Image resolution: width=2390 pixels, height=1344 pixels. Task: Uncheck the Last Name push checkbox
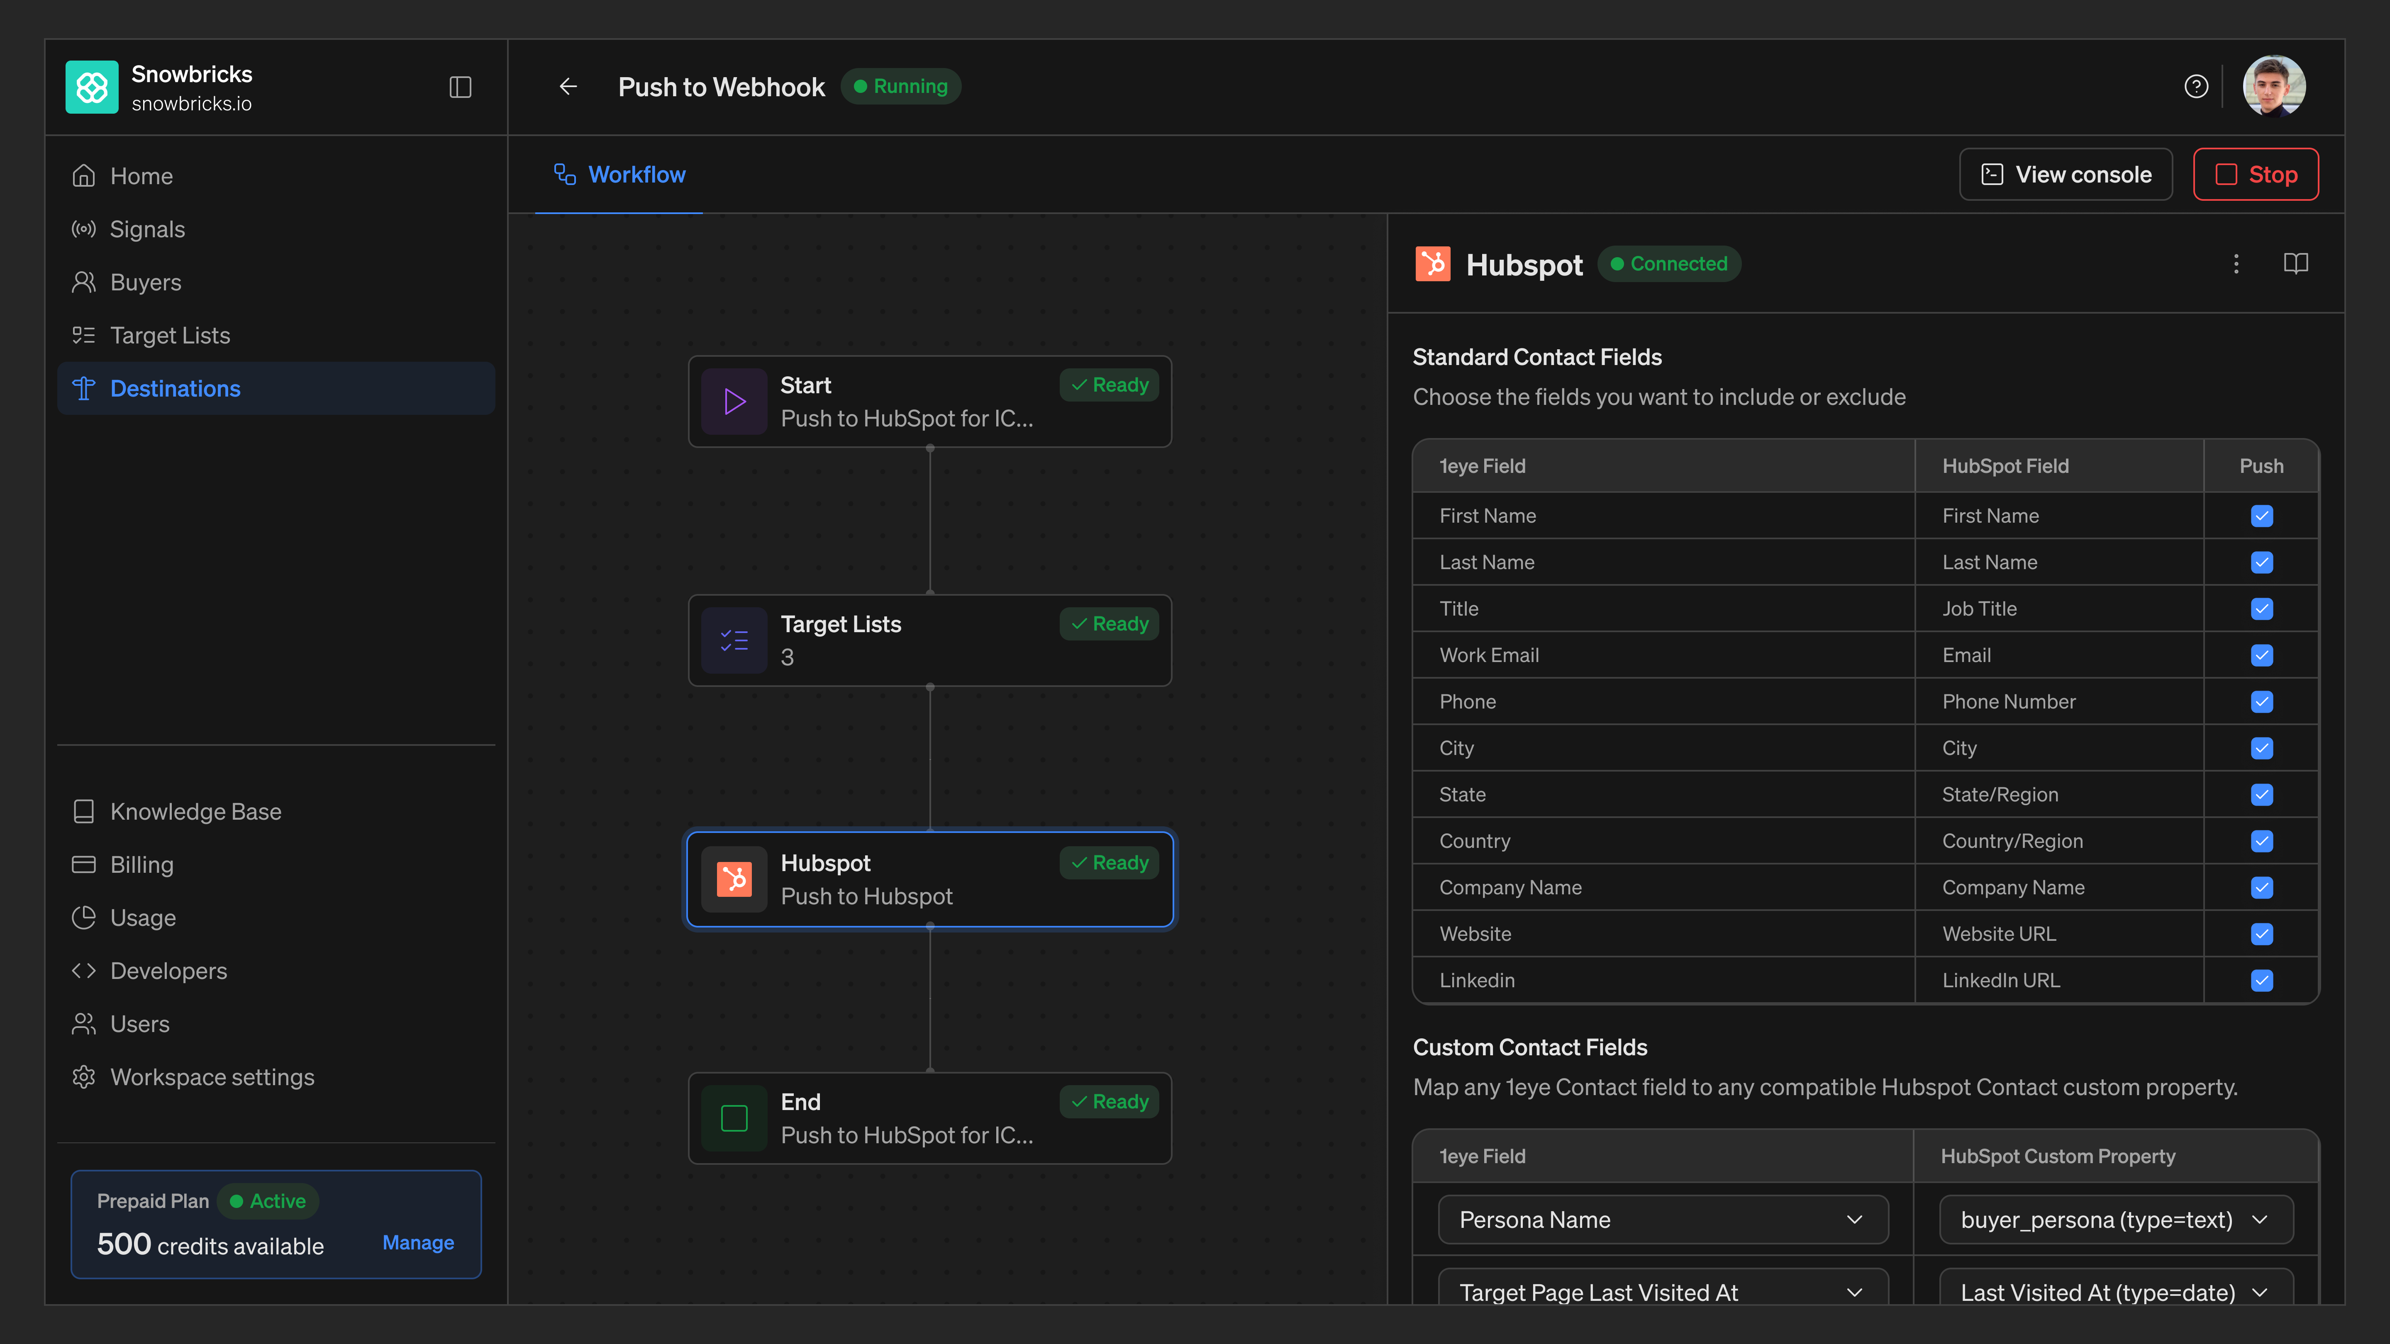pos(2262,562)
